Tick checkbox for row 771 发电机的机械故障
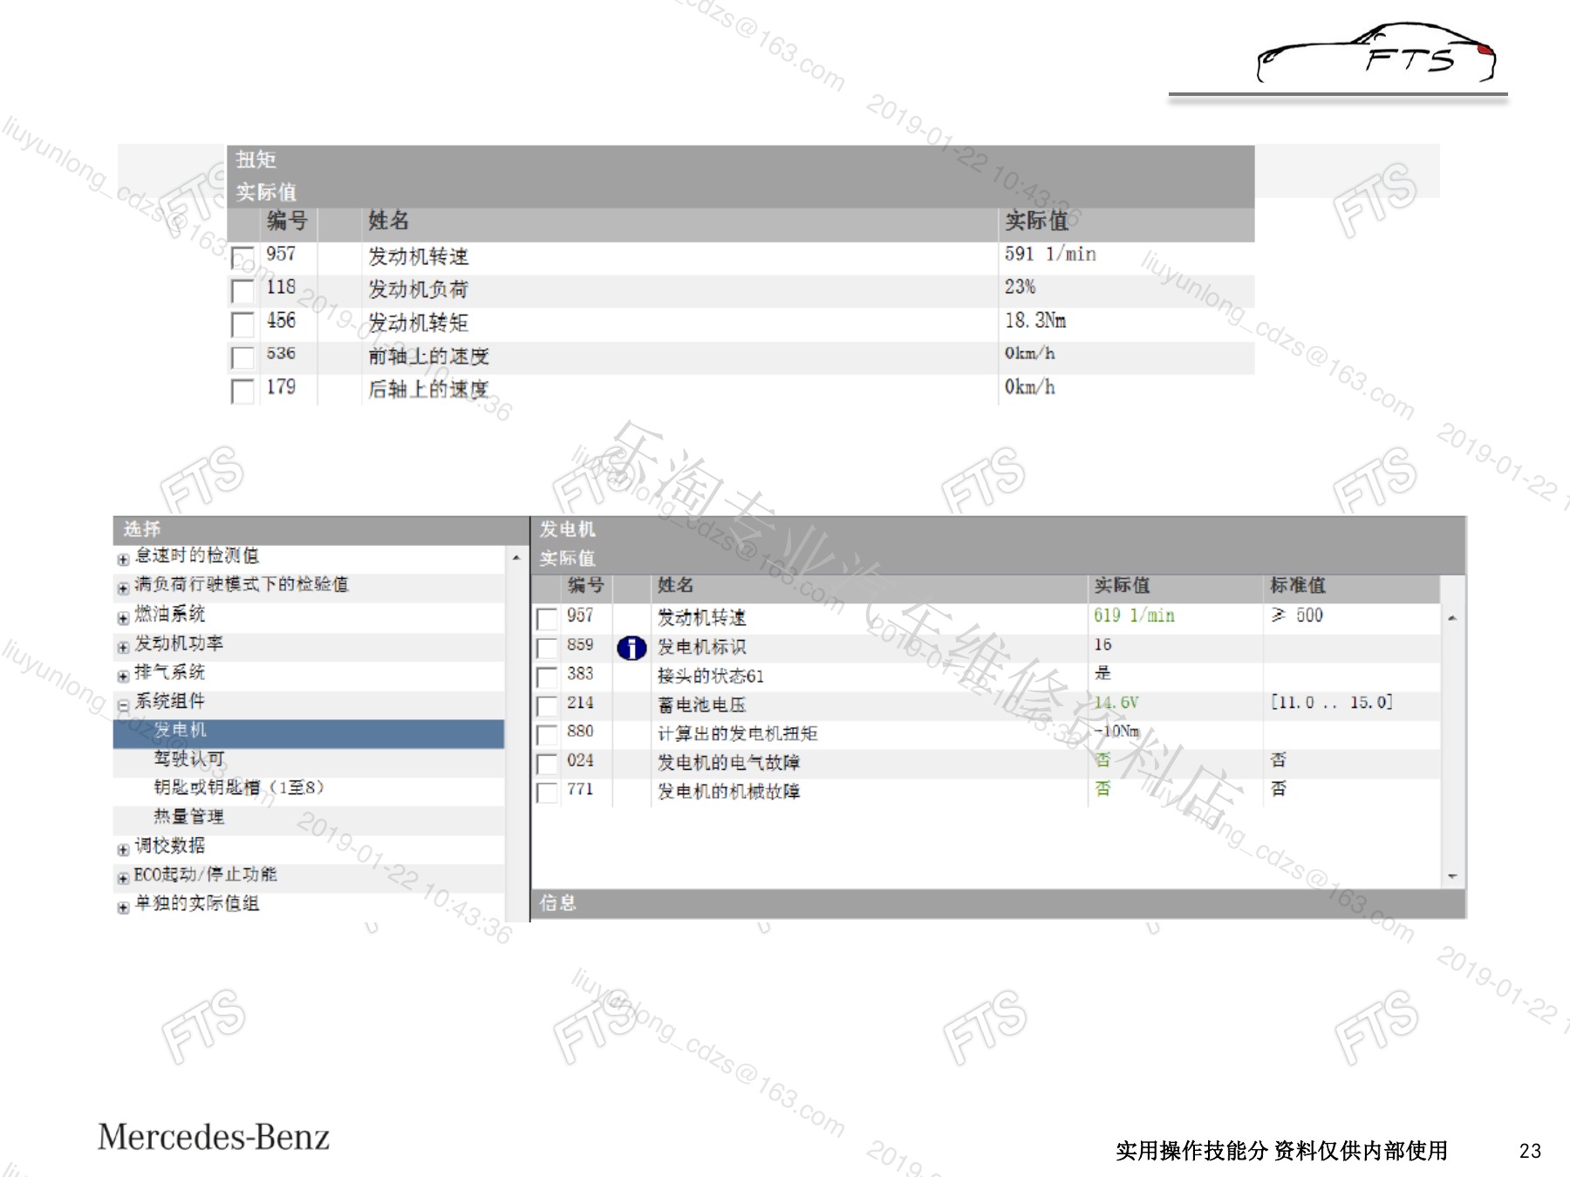 point(547,792)
